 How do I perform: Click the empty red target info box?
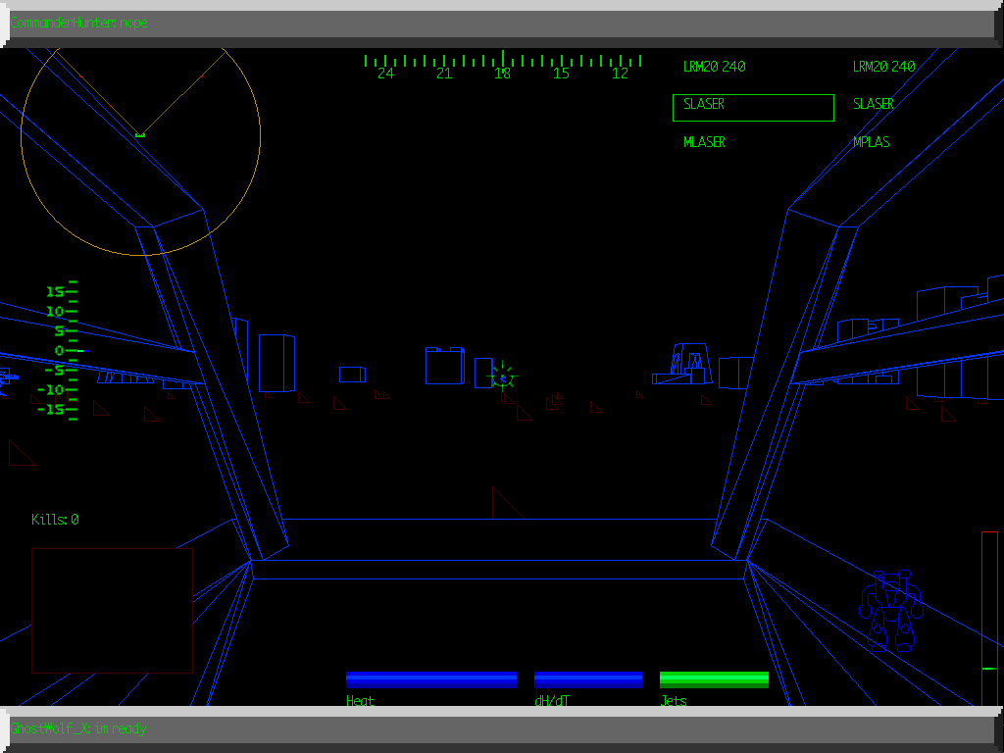click(112, 610)
